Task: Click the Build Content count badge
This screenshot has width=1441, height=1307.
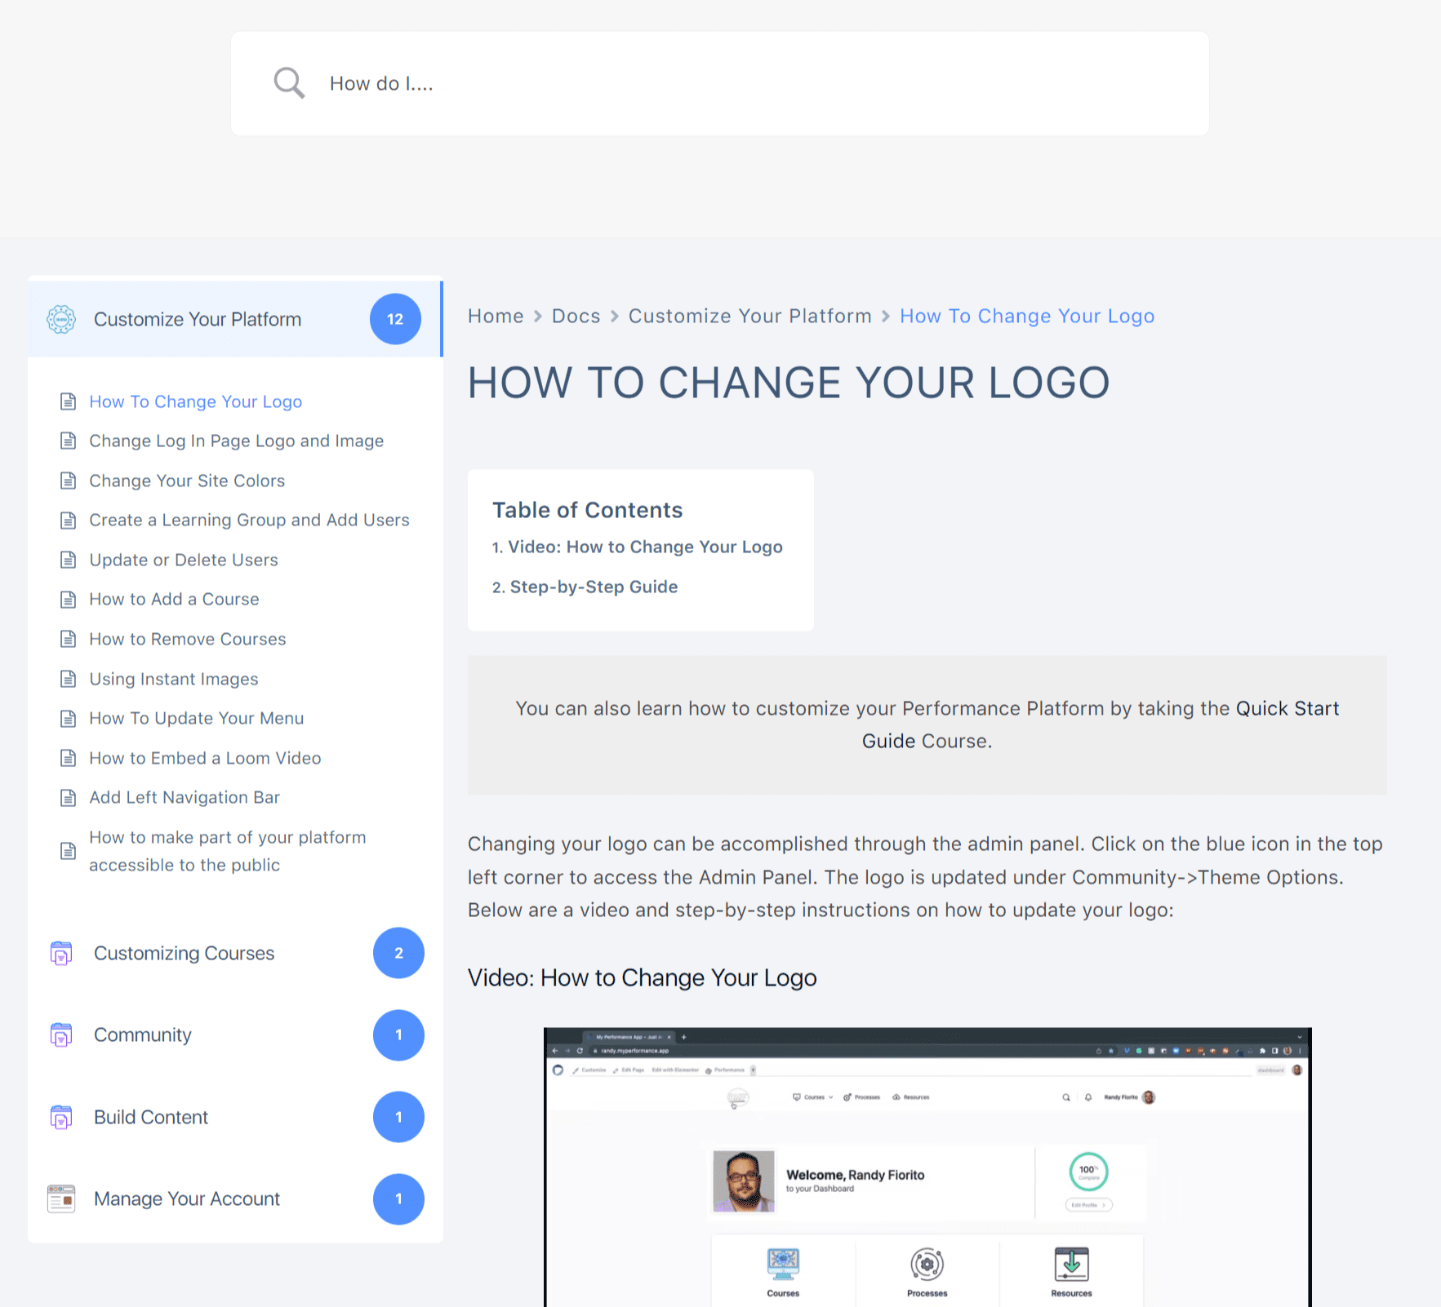Action: pyautogui.click(x=398, y=1117)
